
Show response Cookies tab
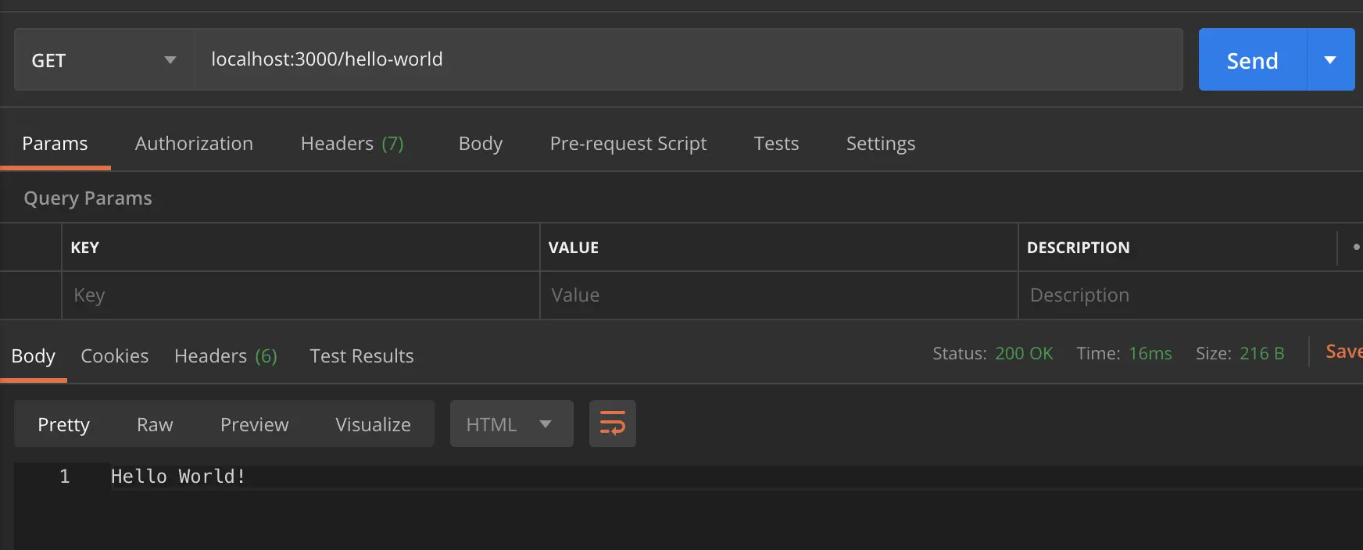coord(114,356)
